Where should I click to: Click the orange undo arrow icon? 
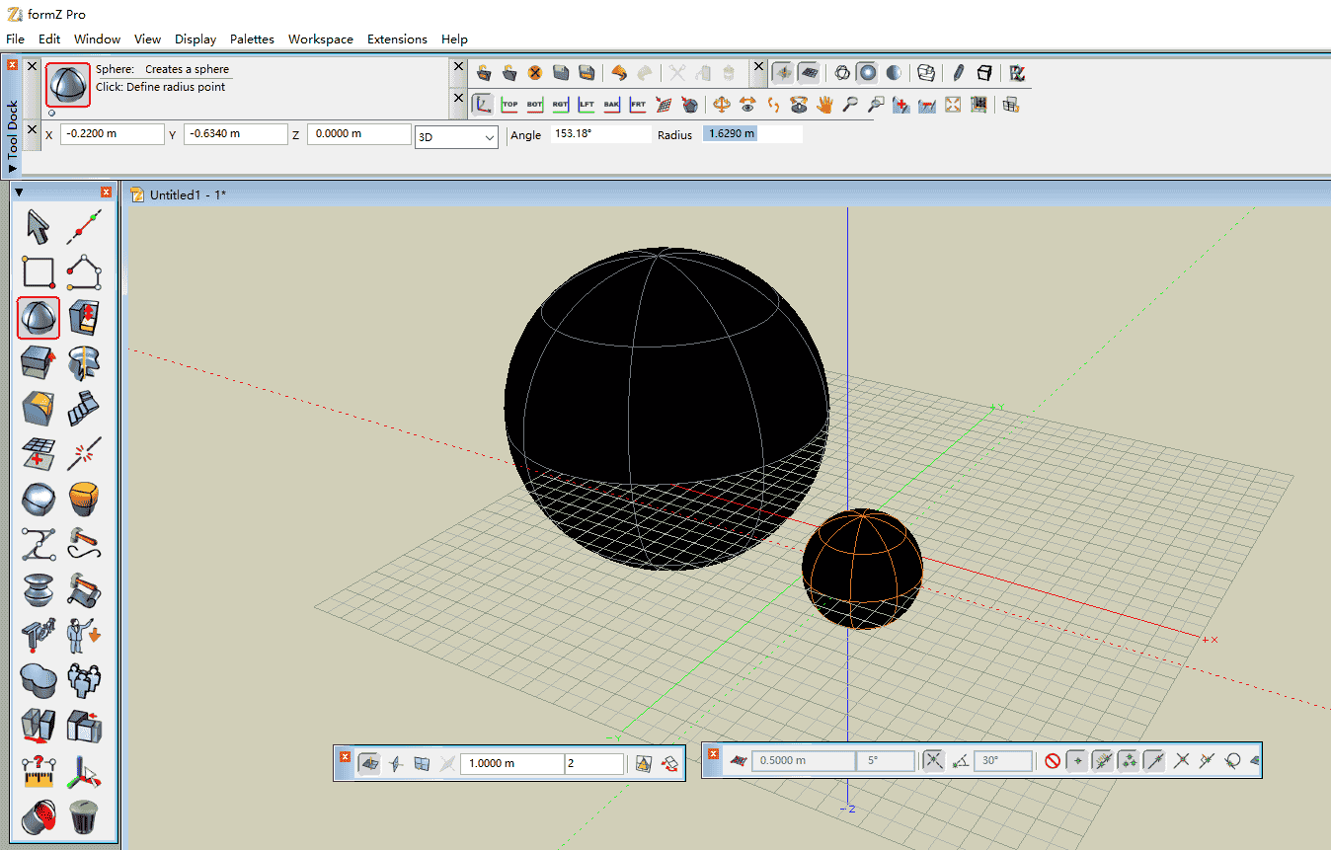click(619, 72)
